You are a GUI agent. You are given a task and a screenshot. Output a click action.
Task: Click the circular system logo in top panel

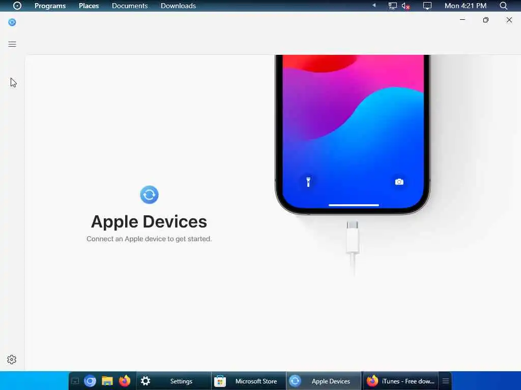tap(17, 6)
